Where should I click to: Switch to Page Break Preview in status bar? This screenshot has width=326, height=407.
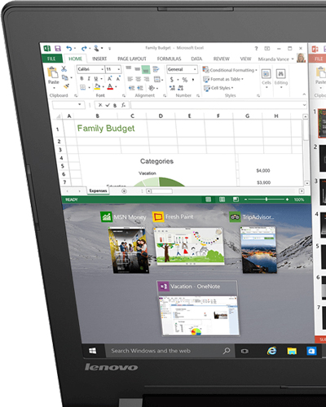[x=236, y=199]
